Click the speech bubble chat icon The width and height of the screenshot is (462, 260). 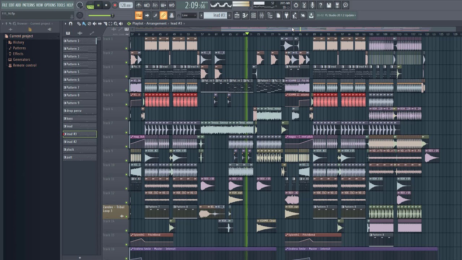[345, 5]
